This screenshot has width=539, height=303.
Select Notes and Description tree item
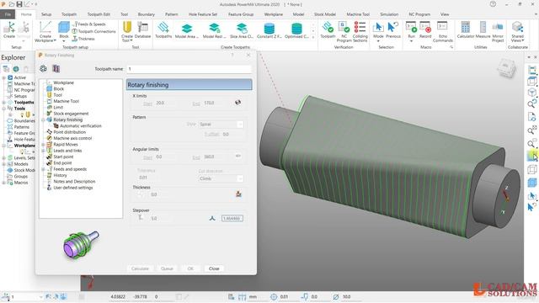(x=74, y=182)
